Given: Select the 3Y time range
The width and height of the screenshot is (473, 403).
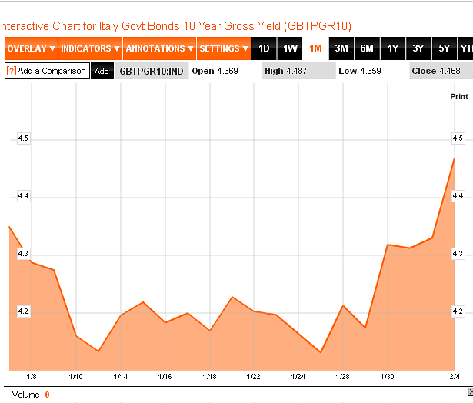Looking at the screenshot, I should click(x=418, y=48).
